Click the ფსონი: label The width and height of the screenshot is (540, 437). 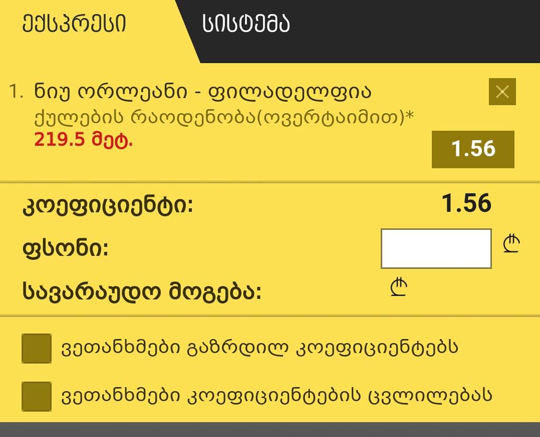click(65, 248)
